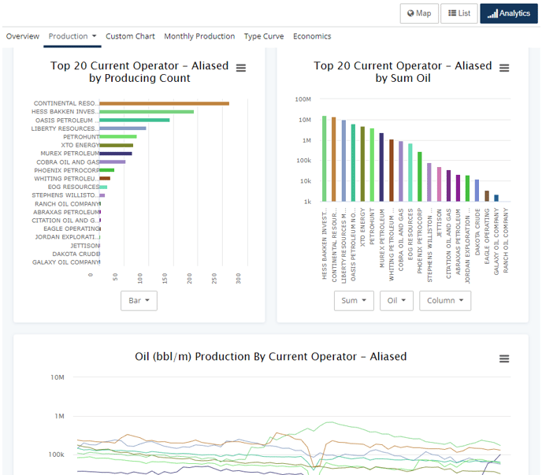Open the Economics tab
The width and height of the screenshot is (542, 475).
(312, 36)
